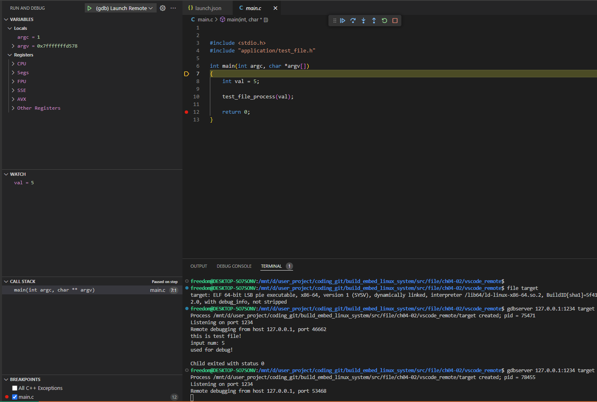This screenshot has height=402, width=597.
Task: Close the main.c editor tab
Action: (x=275, y=8)
